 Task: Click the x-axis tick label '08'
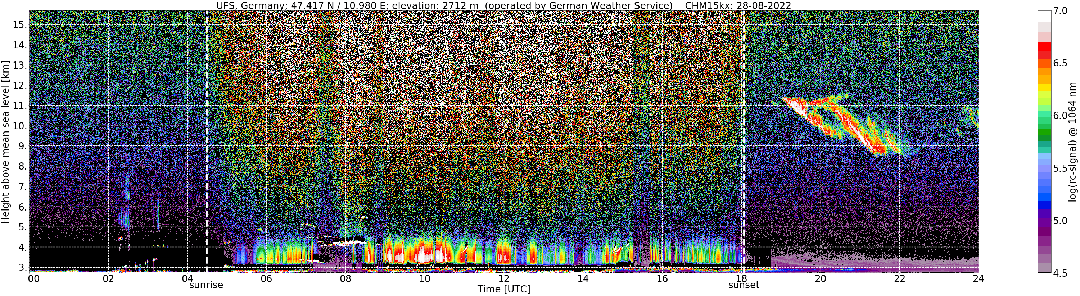(x=345, y=278)
